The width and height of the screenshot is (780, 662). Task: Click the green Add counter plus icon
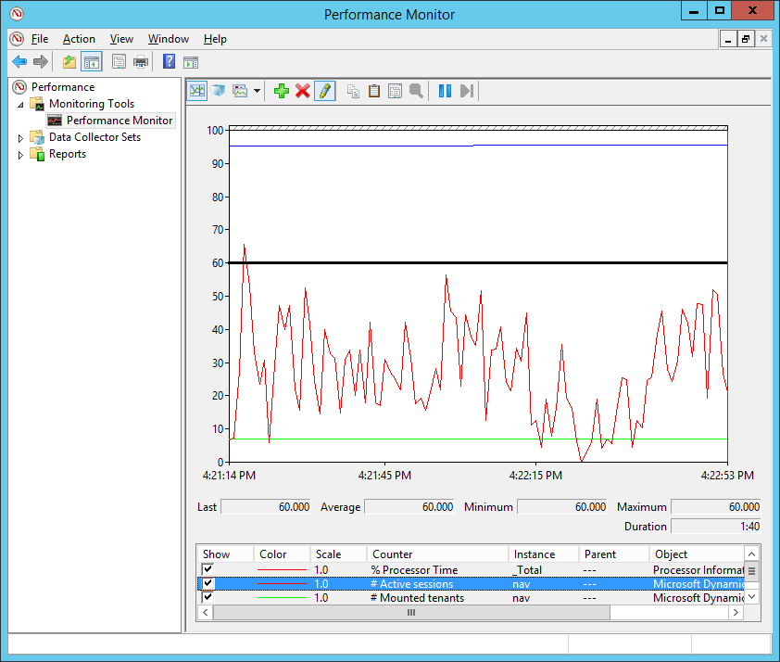coord(281,91)
